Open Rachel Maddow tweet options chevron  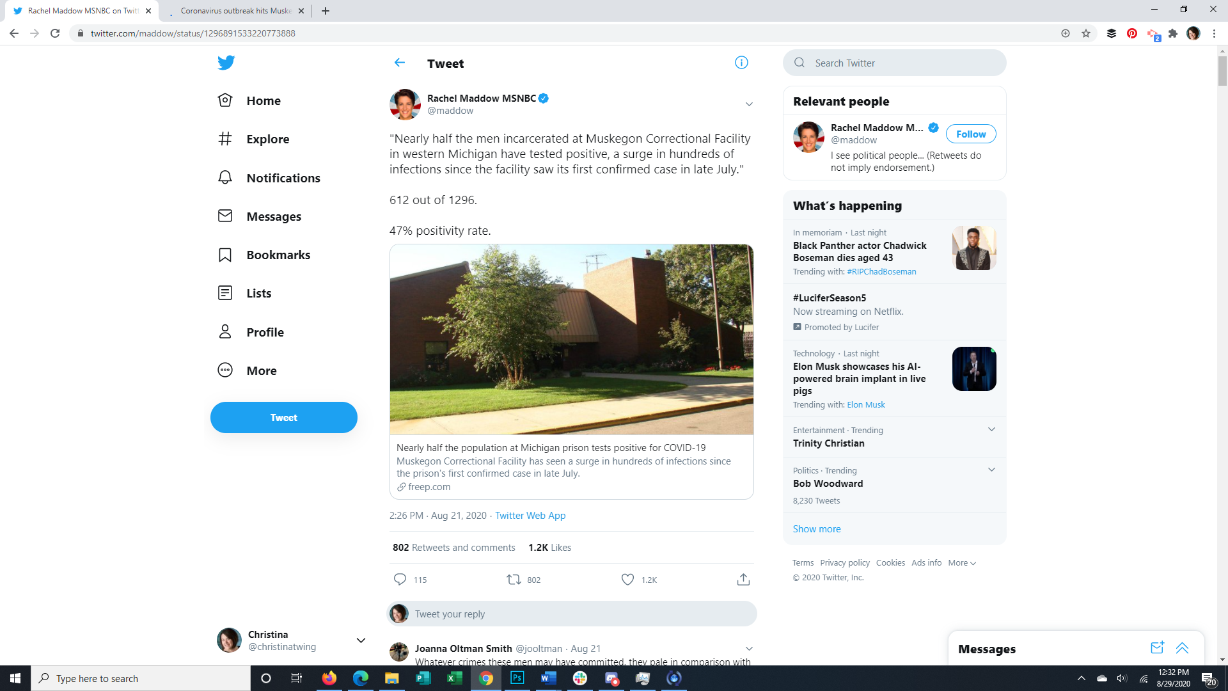(749, 104)
